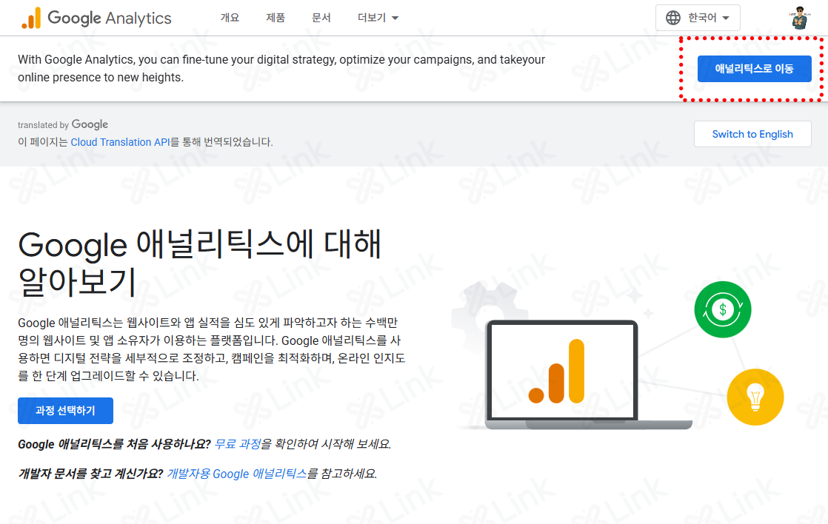Open the 무료 과정 link
This screenshot has height=524, width=828.
[237, 444]
